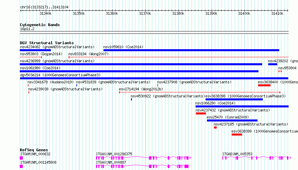Select the 16p11.2 band label
298x170 pixels.
(x=27, y=29)
